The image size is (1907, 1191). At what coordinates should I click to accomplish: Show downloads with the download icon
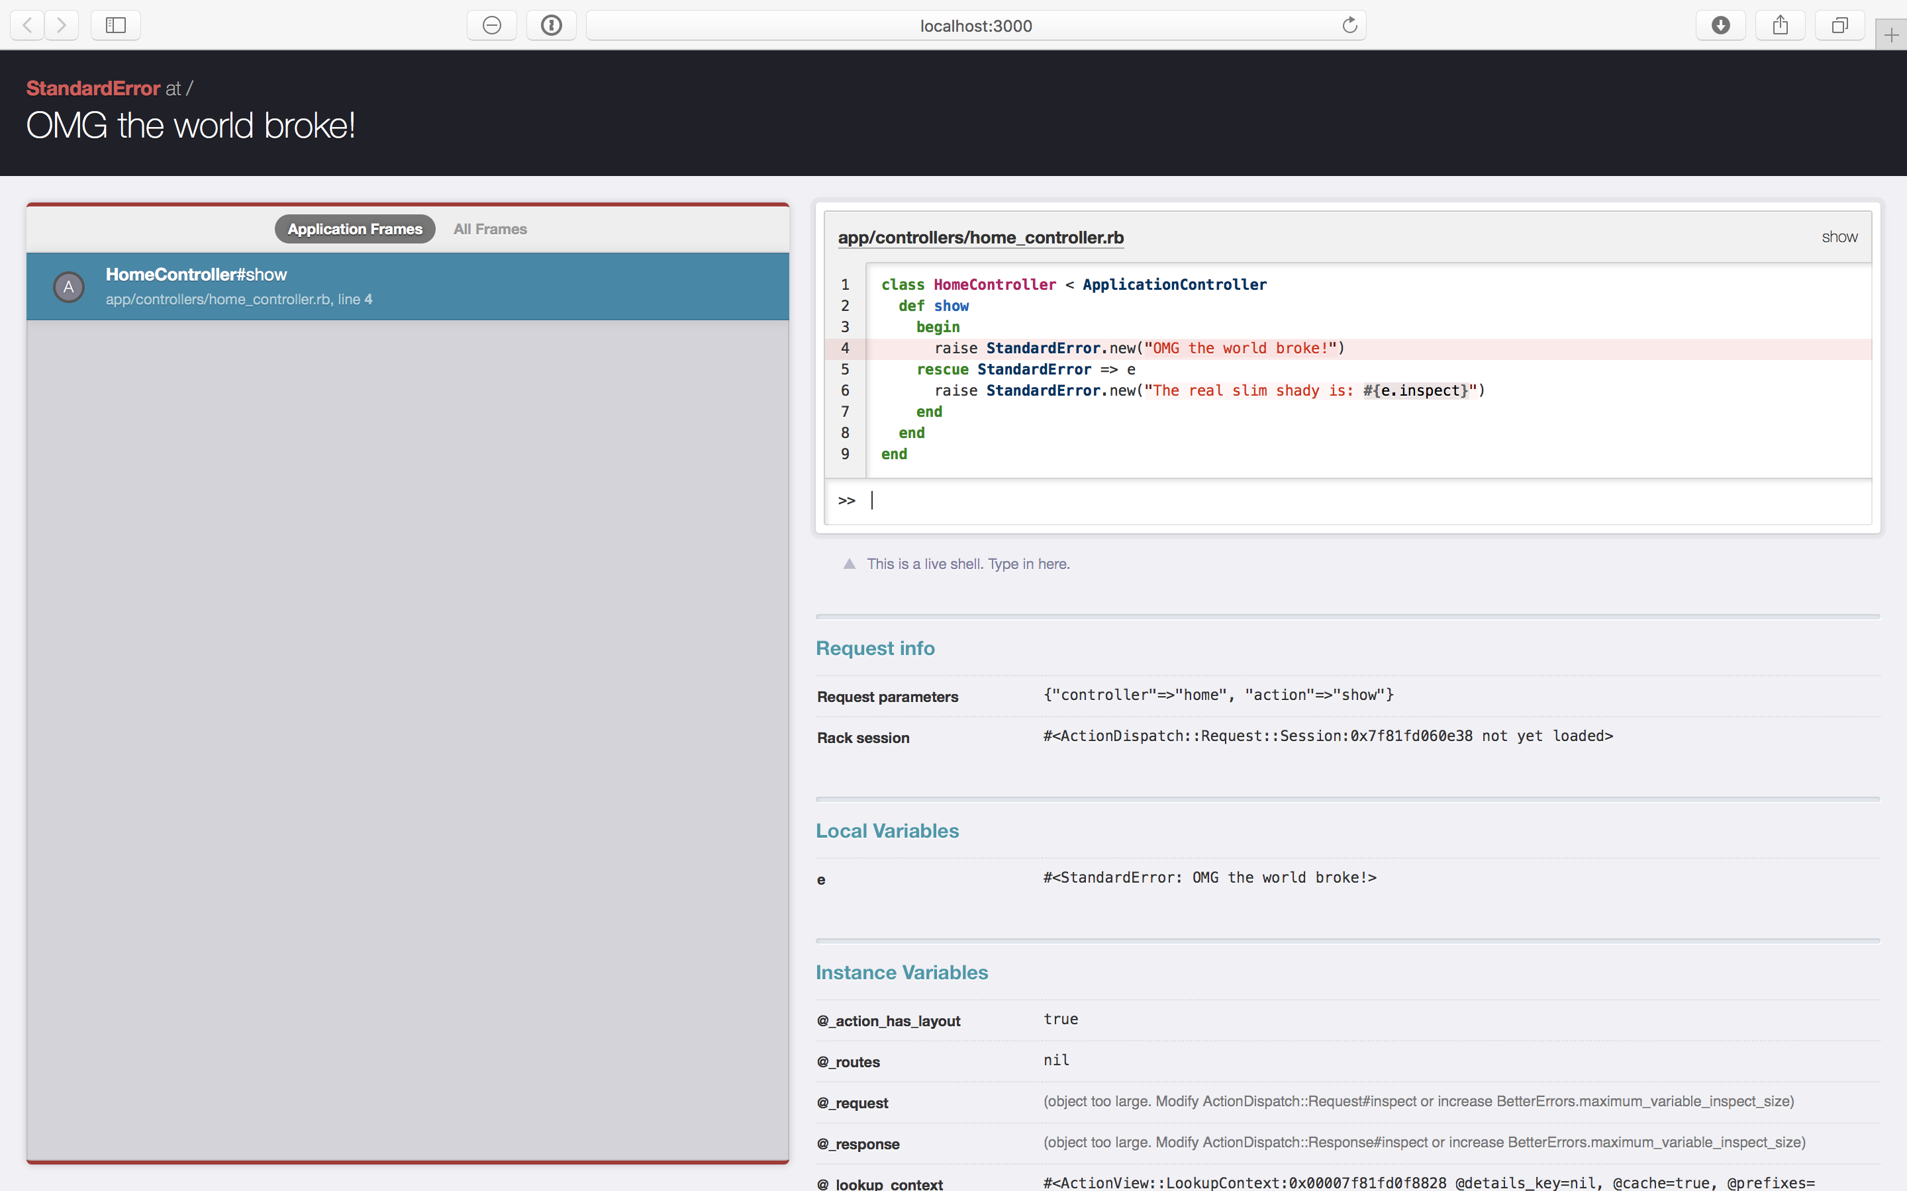pyautogui.click(x=1720, y=25)
